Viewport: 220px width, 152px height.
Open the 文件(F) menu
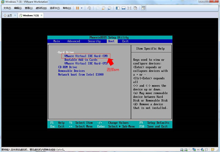click(7, 8)
